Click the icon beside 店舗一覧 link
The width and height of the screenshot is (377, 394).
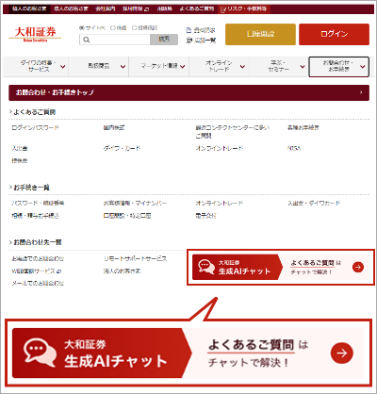point(188,40)
